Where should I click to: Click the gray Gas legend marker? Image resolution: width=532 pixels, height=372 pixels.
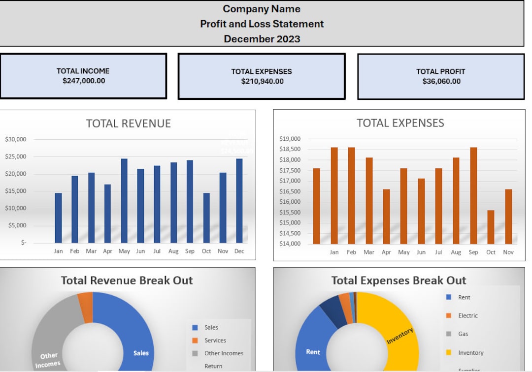pos(449,334)
